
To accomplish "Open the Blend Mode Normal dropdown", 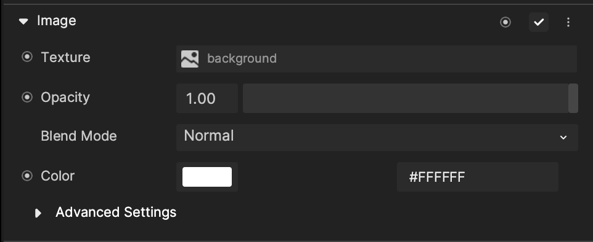I will (x=377, y=137).
